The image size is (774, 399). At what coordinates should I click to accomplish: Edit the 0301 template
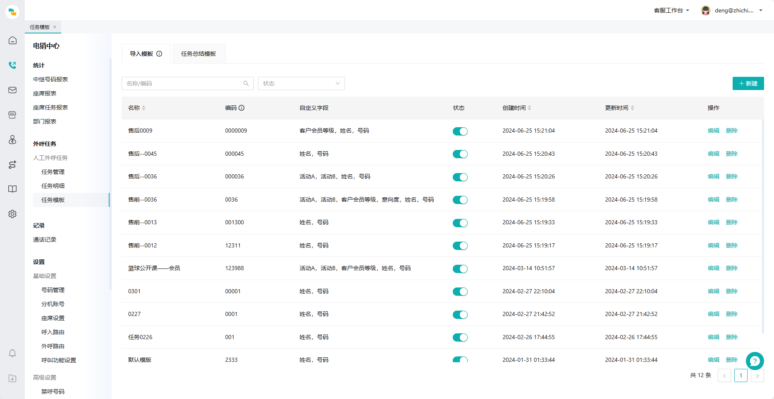pyautogui.click(x=714, y=291)
